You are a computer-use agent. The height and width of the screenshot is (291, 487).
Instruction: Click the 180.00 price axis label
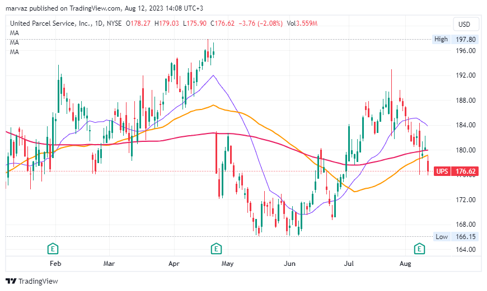pyautogui.click(x=466, y=150)
